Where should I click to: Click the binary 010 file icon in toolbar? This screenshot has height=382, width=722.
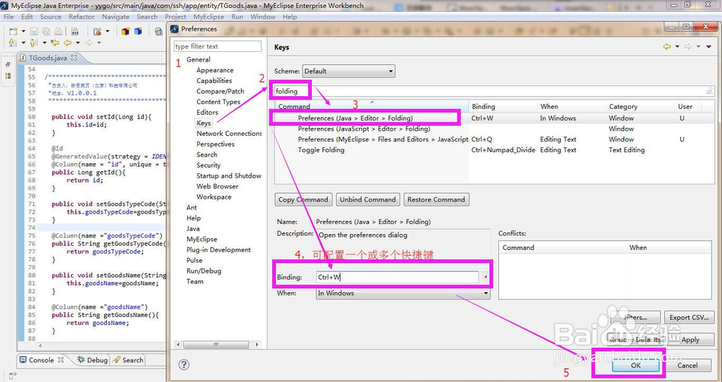(x=74, y=31)
